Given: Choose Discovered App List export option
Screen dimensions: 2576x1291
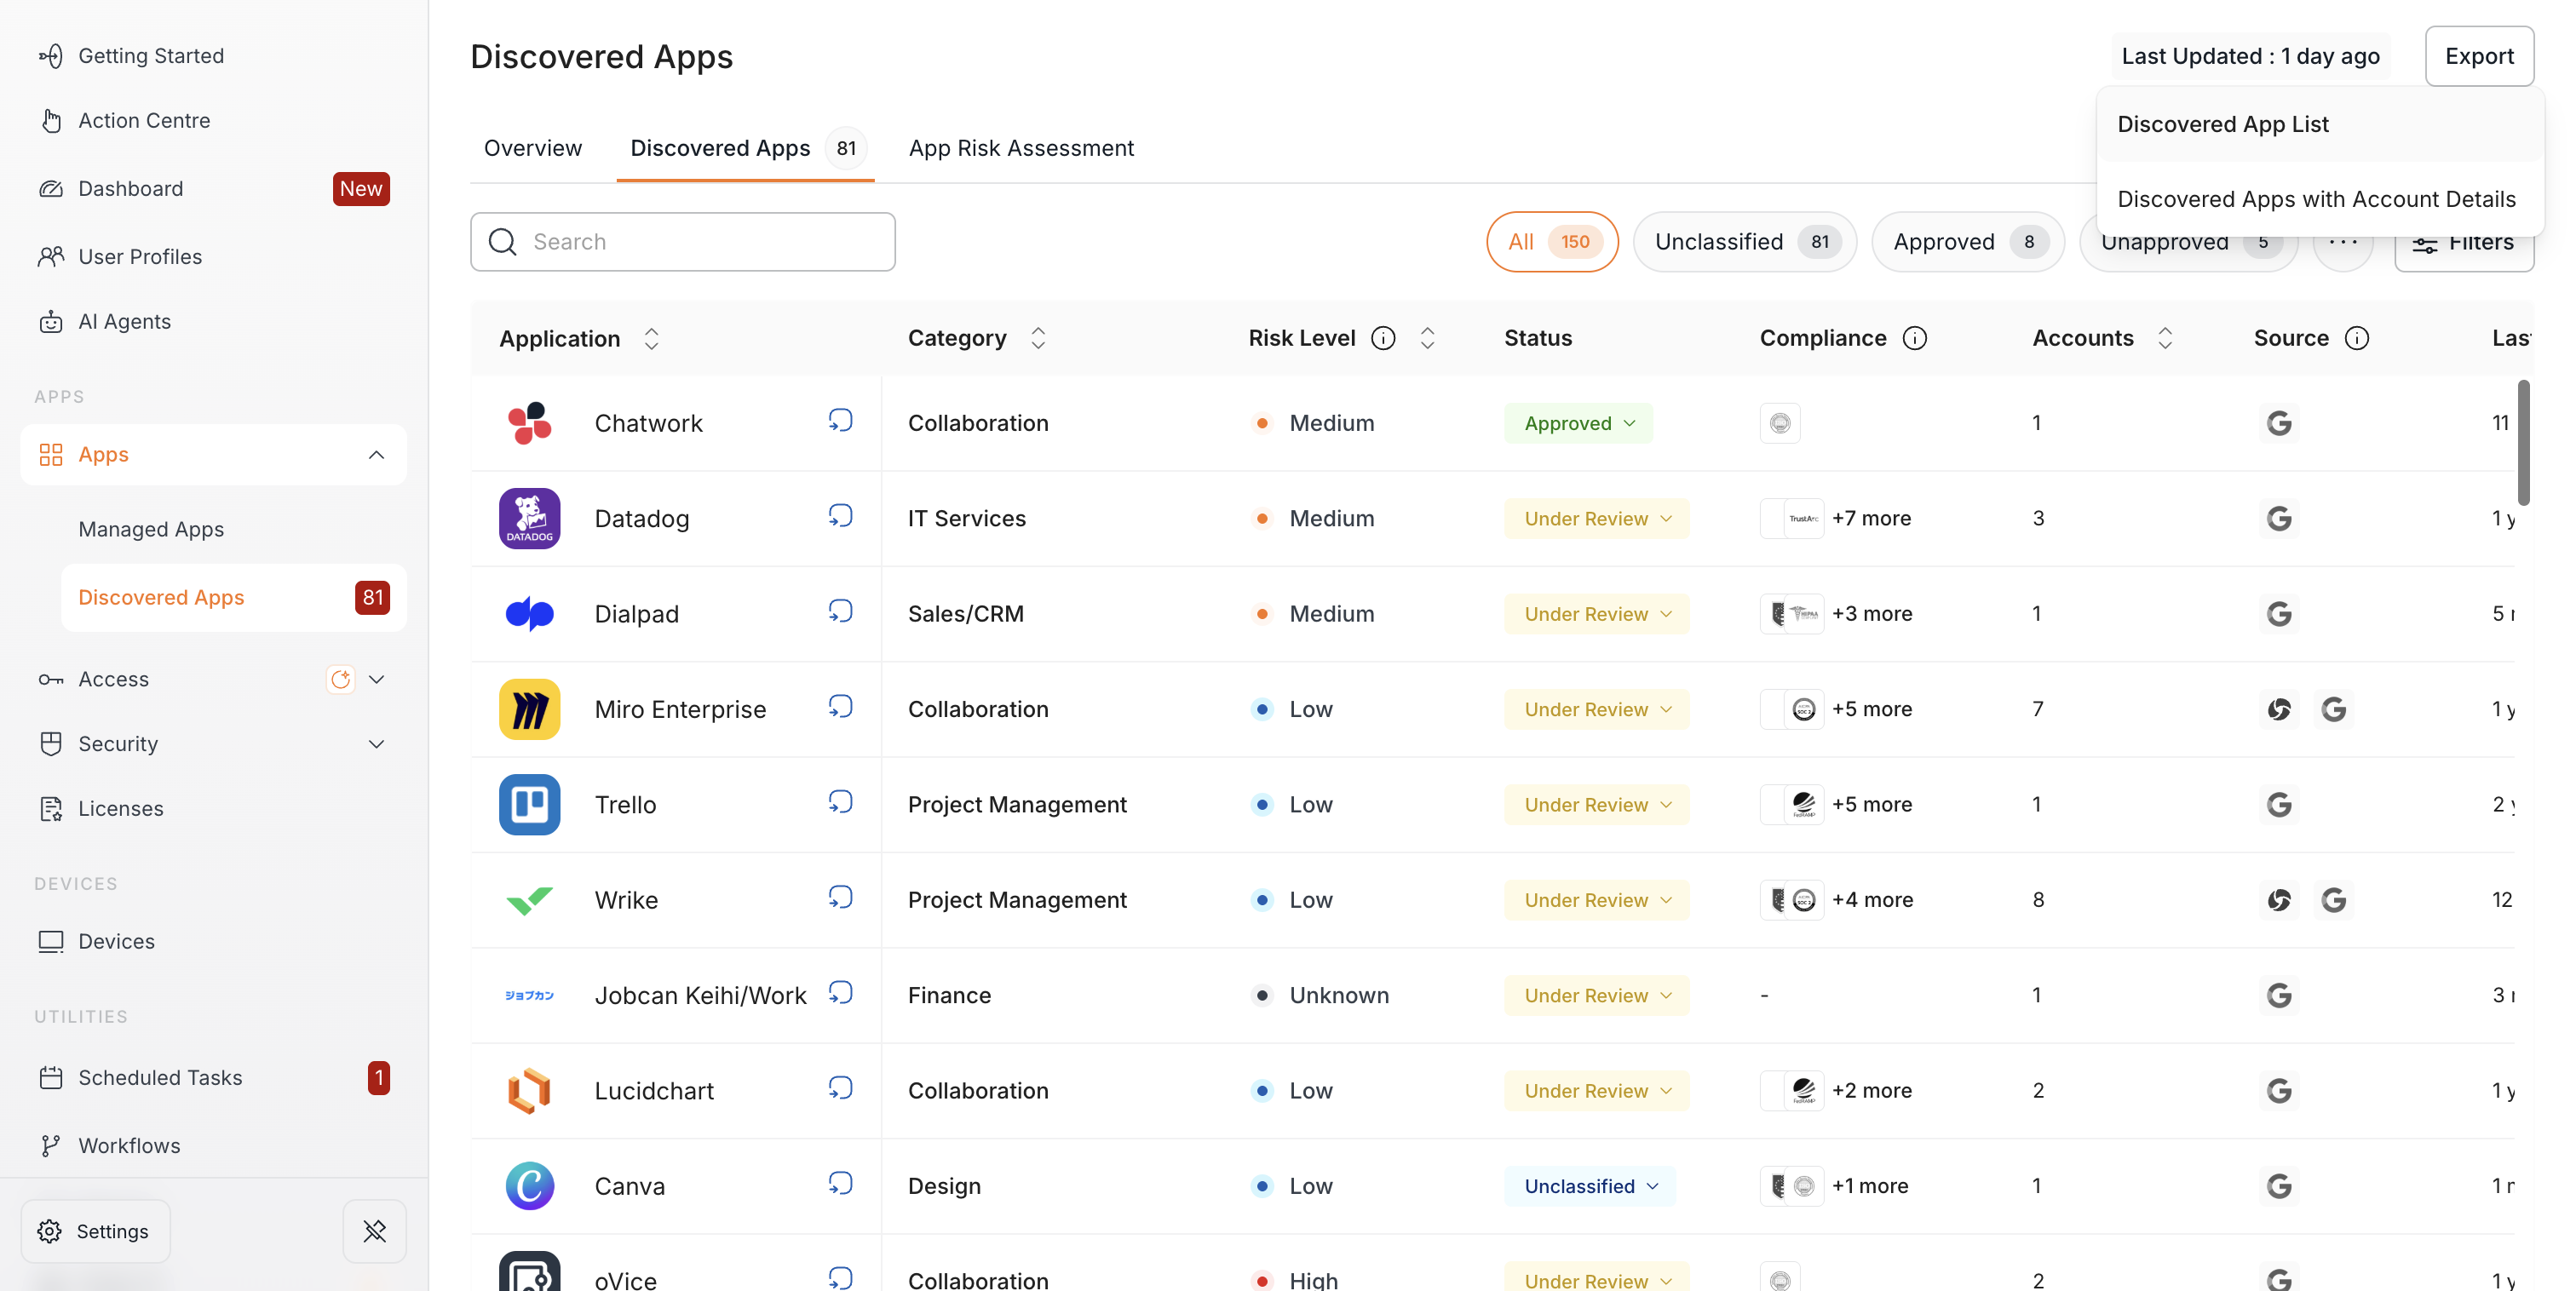Looking at the screenshot, I should tap(2320, 124).
